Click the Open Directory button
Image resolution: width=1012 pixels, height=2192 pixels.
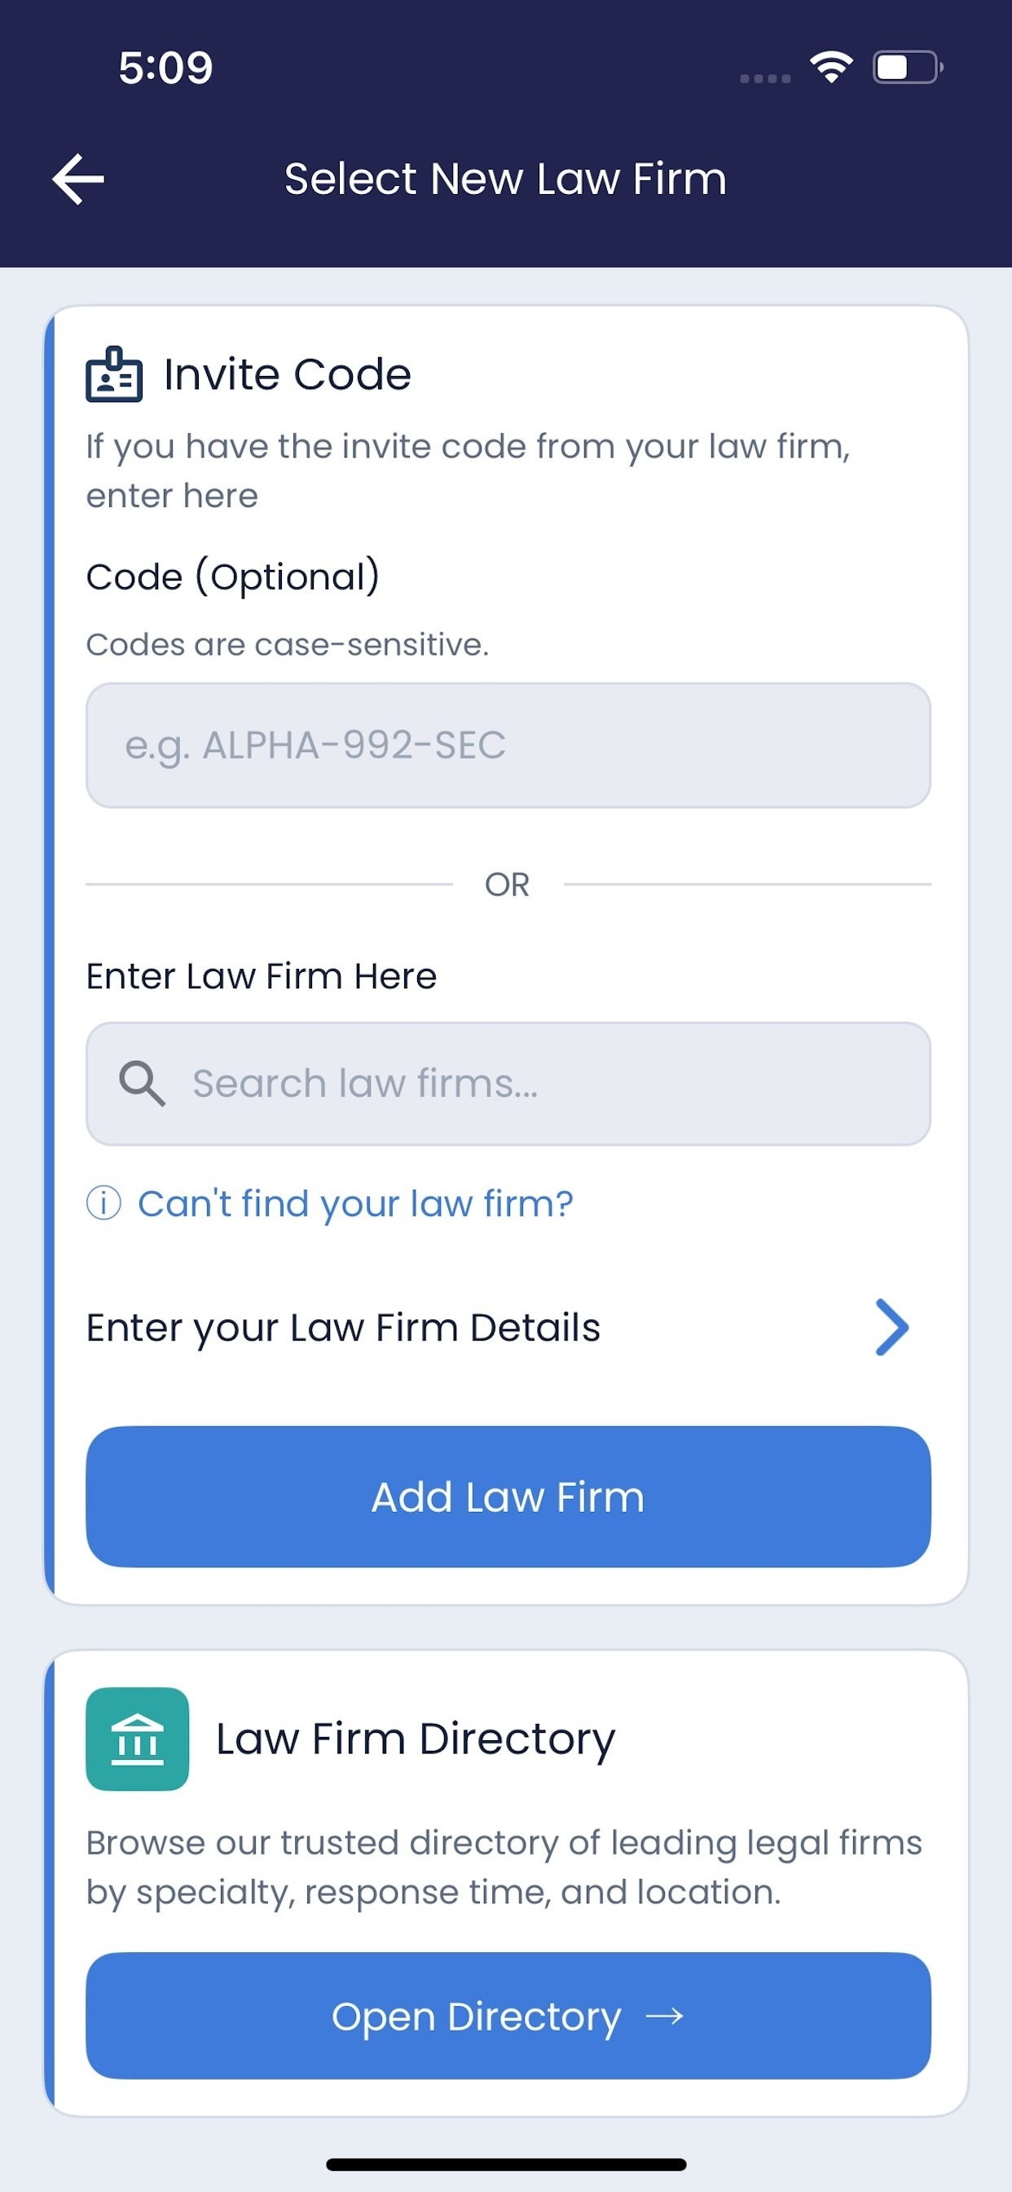[x=508, y=2016]
